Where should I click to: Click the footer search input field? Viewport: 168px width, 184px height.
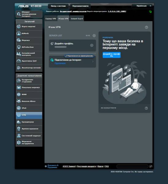[x=132, y=166]
